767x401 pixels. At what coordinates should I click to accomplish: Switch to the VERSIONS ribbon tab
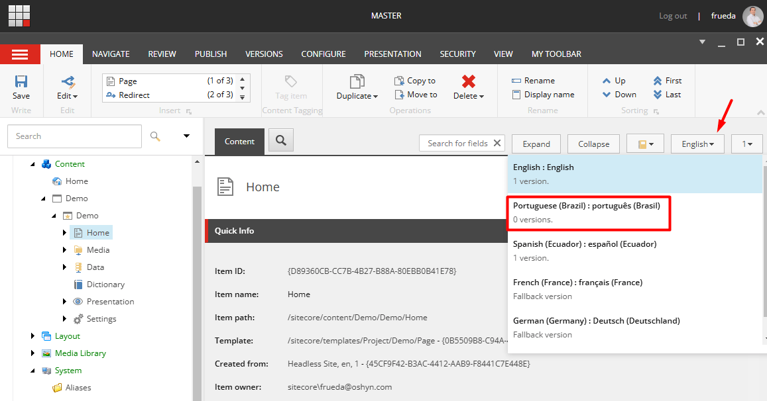(264, 54)
